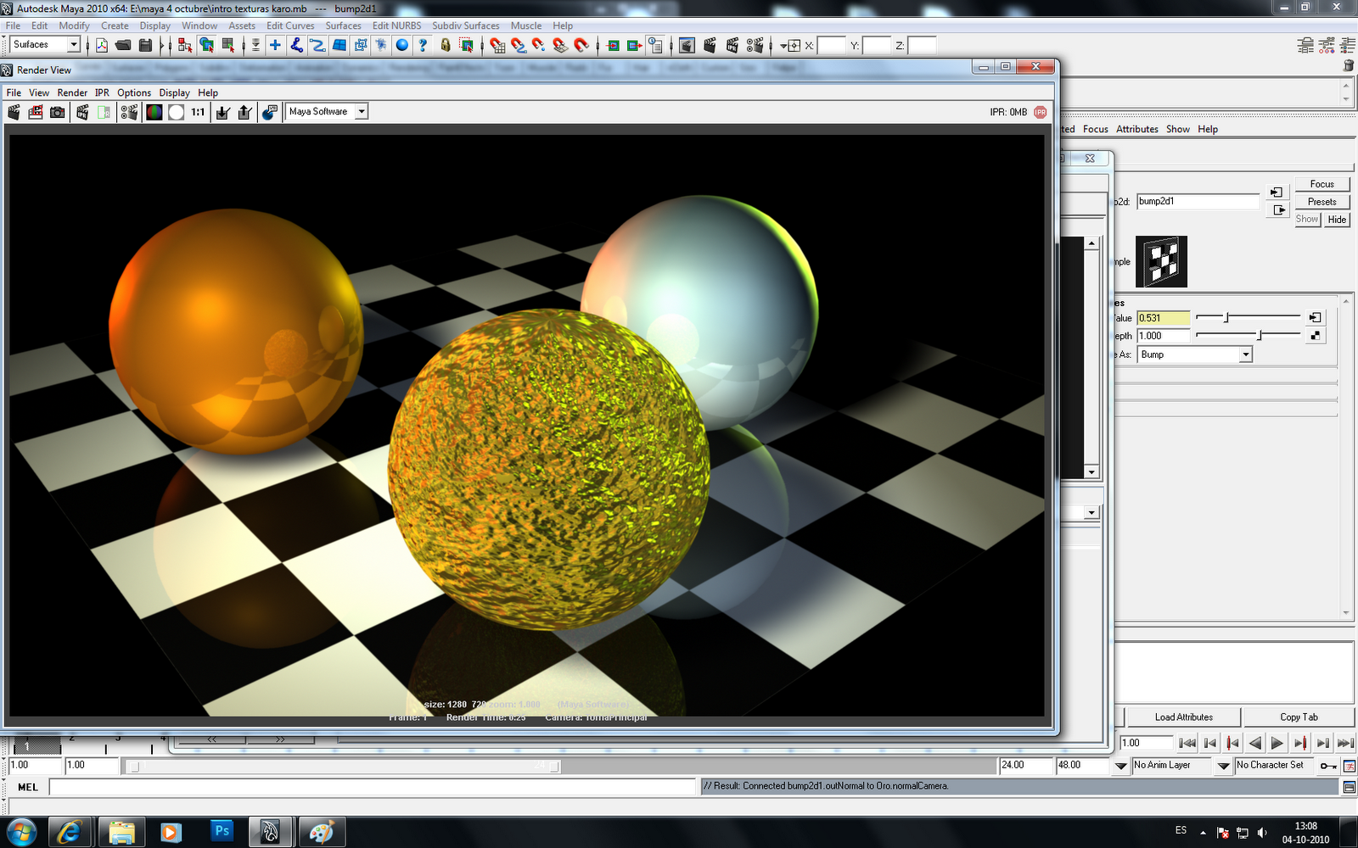Viewport: 1358px width, 848px height.
Task: Open the Use As dropdown showing Bump
Action: (1244, 354)
